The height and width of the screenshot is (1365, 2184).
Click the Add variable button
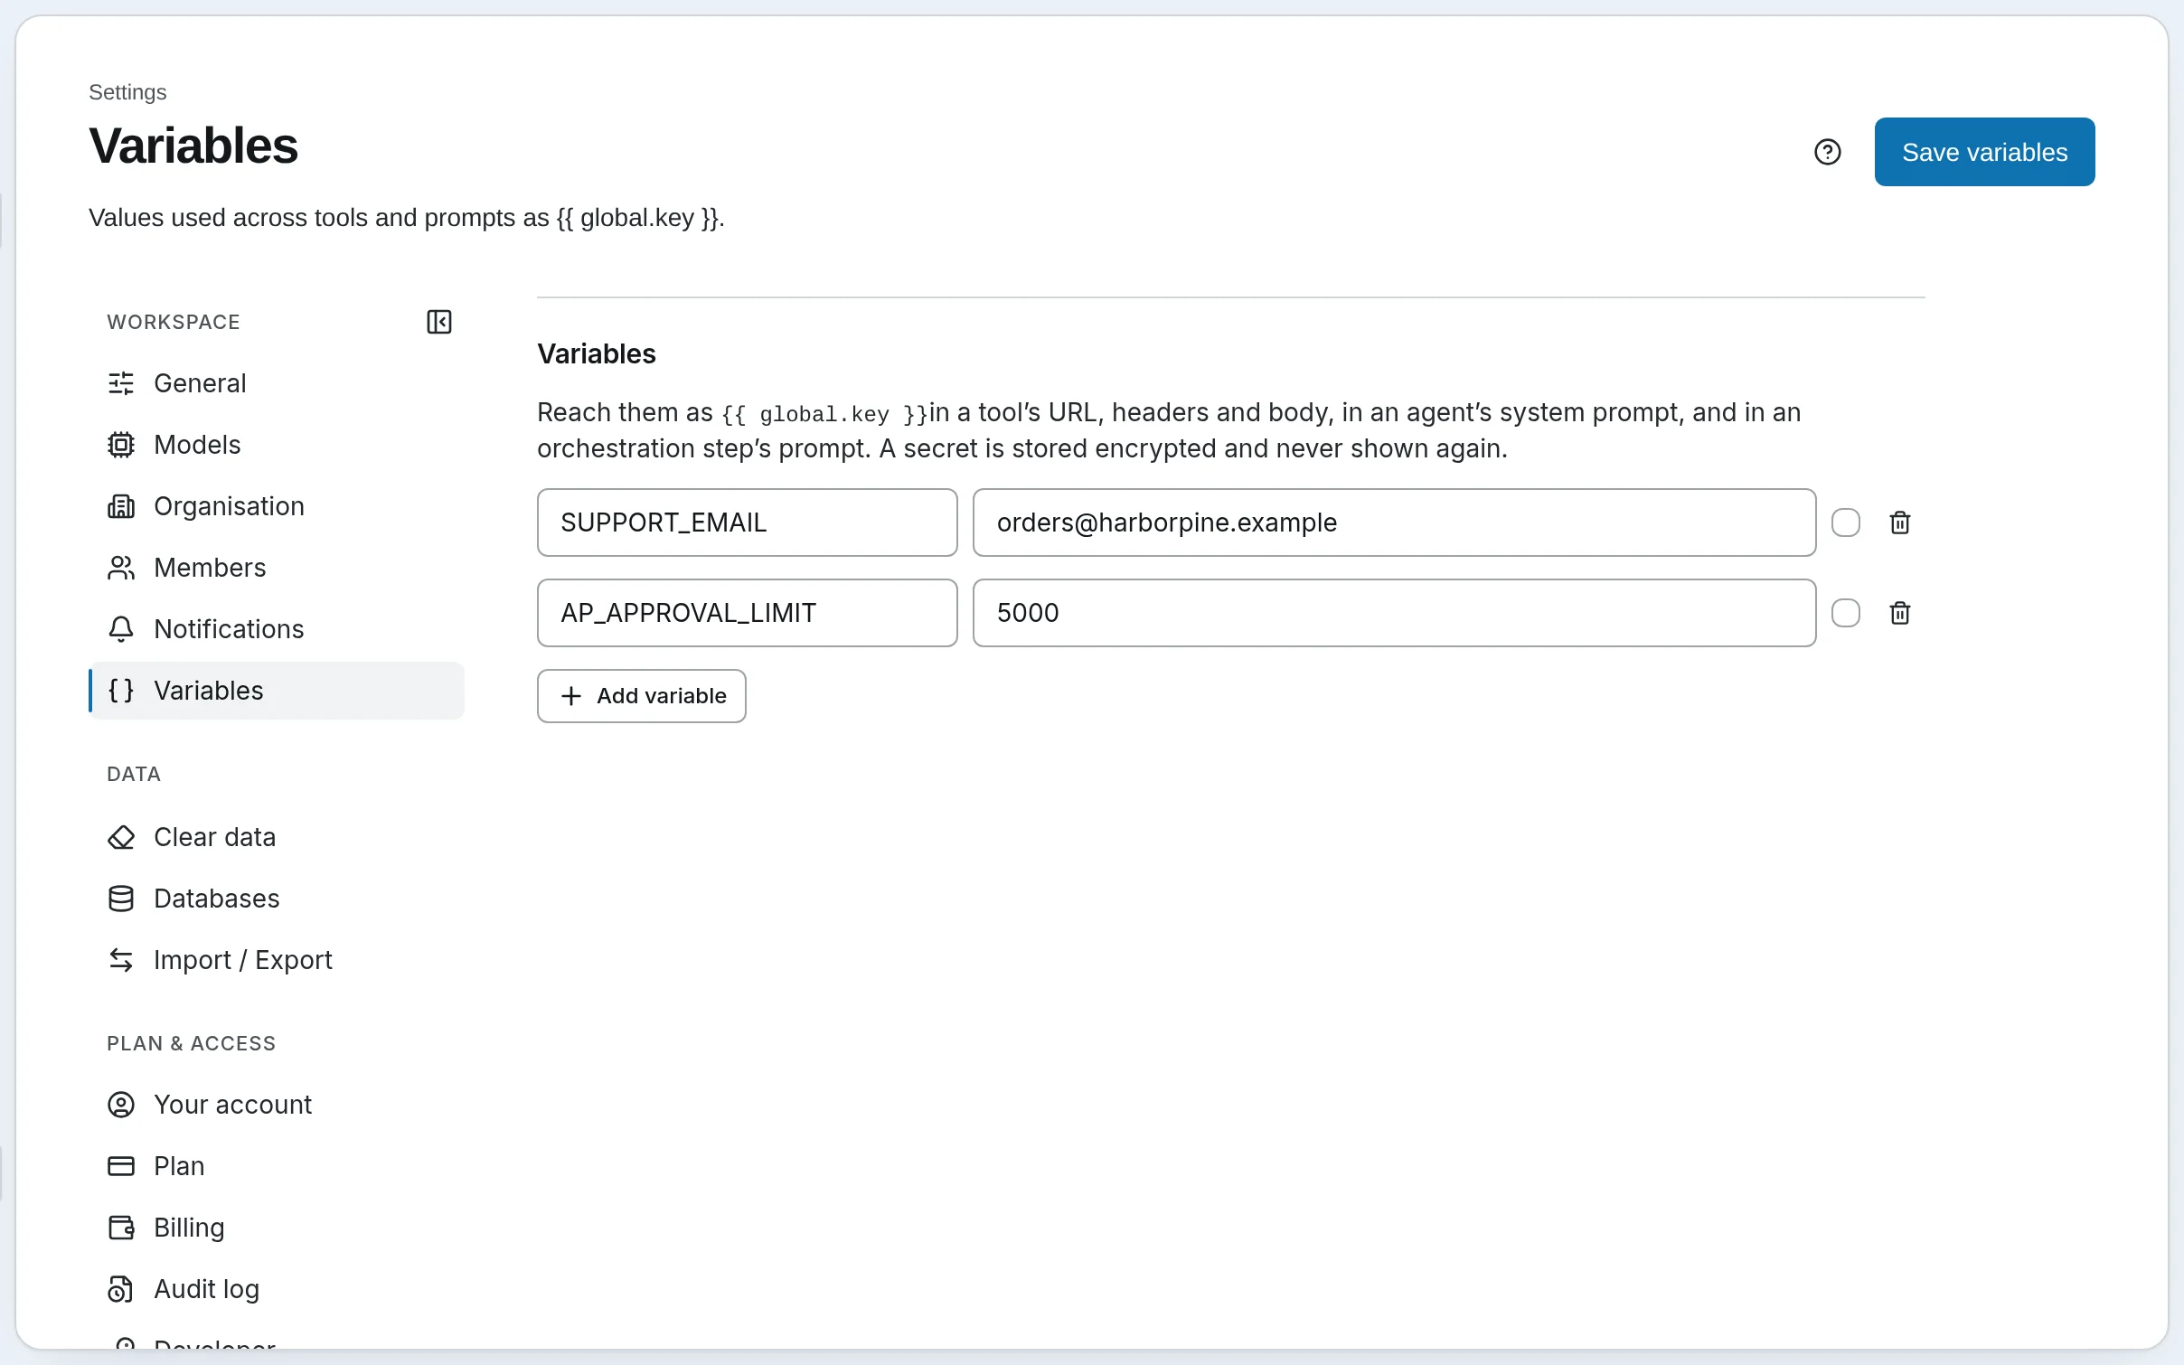[x=642, y=696]
